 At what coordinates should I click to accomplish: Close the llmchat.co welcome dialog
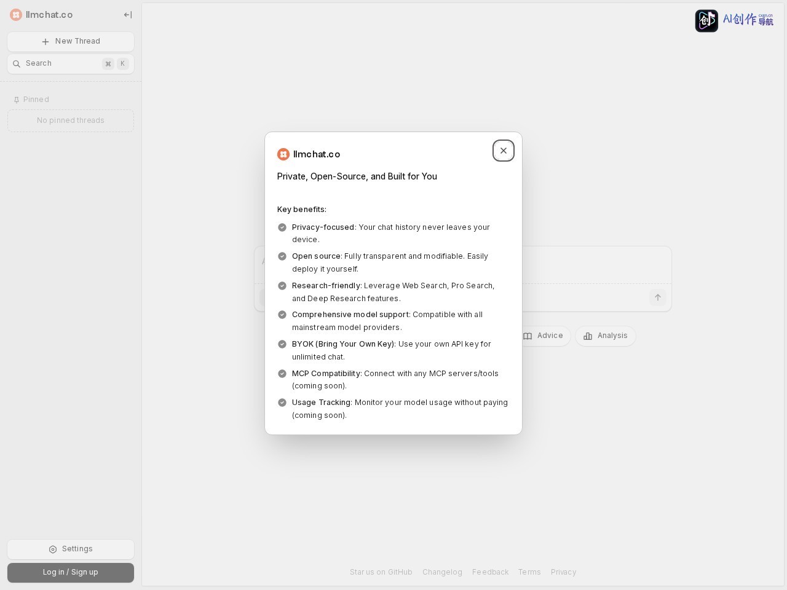click(504, 151)
